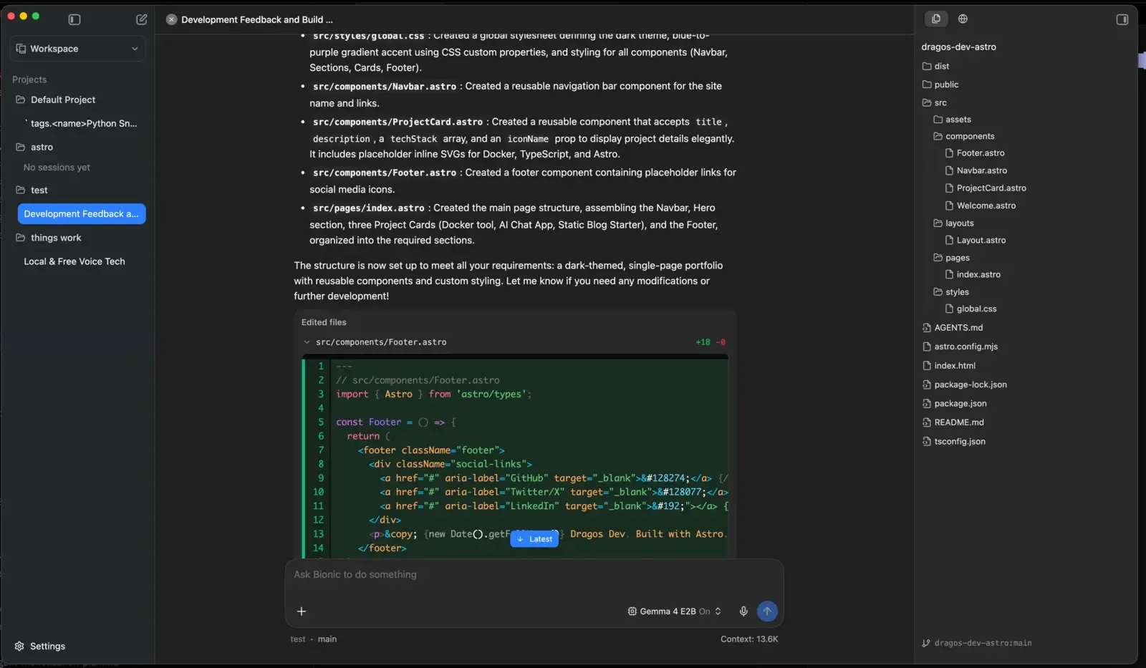Open package-lock.json file

pos(965,384)
